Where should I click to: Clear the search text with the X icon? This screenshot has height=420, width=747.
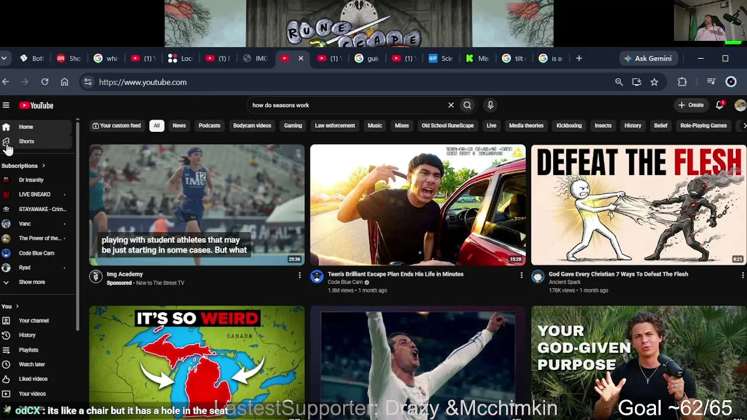(451, 105)
